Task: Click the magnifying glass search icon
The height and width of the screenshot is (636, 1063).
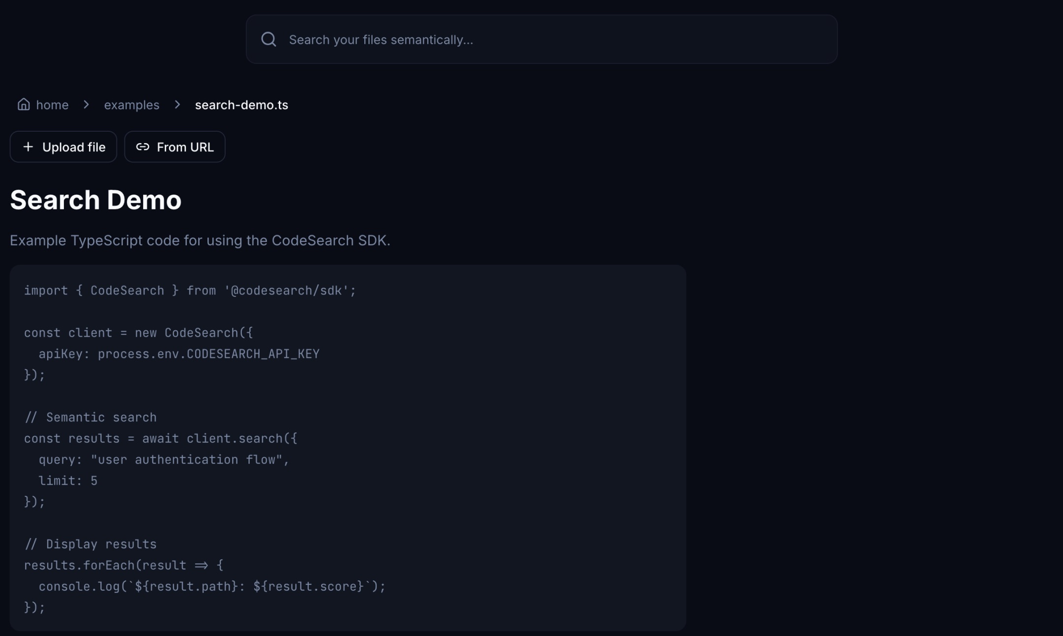Action: (x=268, y=39)
